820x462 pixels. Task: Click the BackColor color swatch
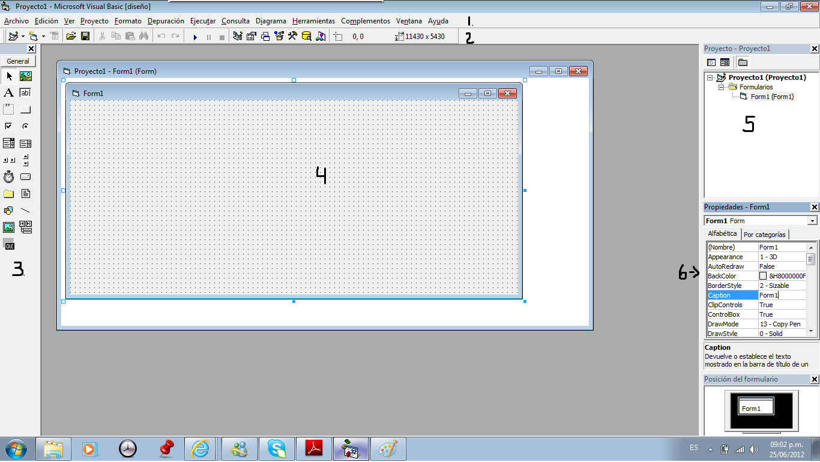click(762, 275)
